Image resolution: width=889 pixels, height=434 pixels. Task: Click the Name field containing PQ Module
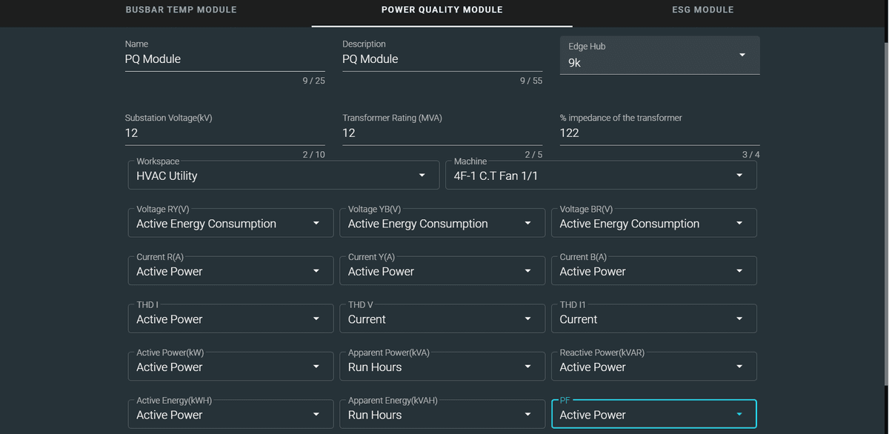pos(222,59)
